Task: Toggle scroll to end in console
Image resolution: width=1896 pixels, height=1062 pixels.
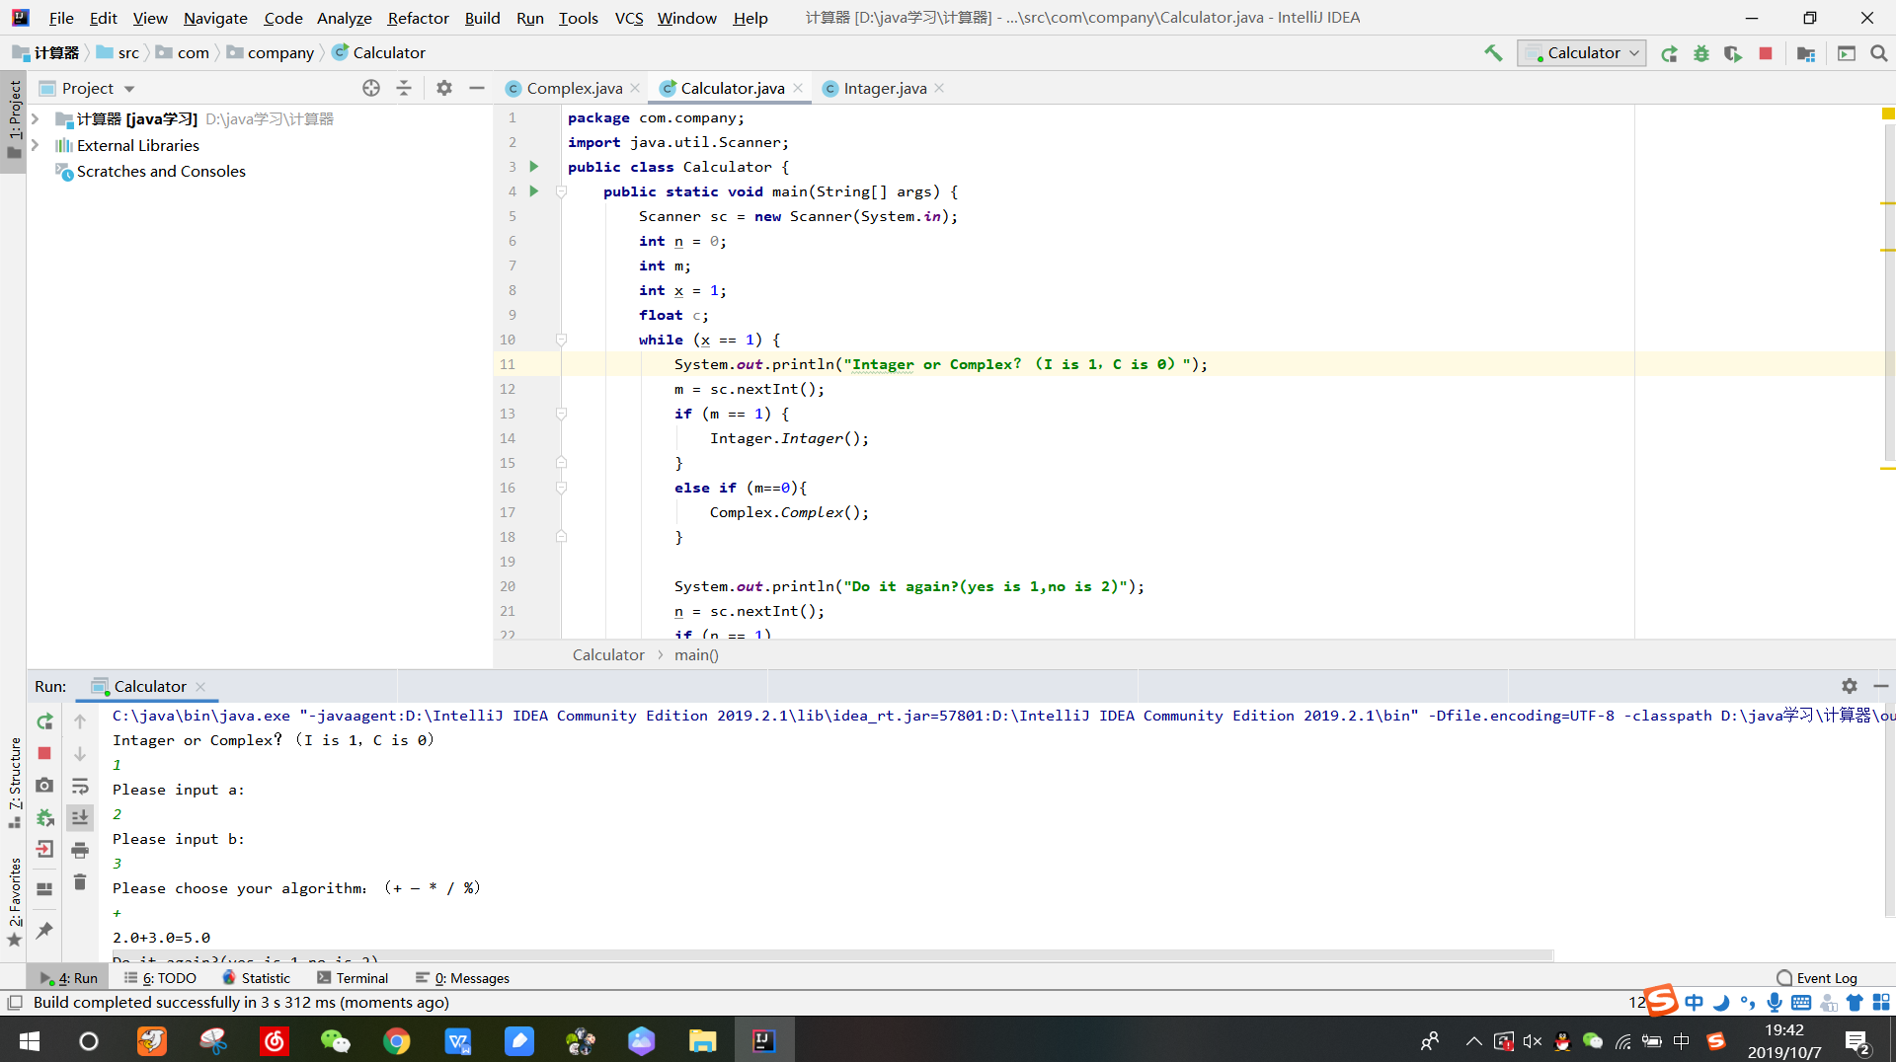Action: [80, 817]
